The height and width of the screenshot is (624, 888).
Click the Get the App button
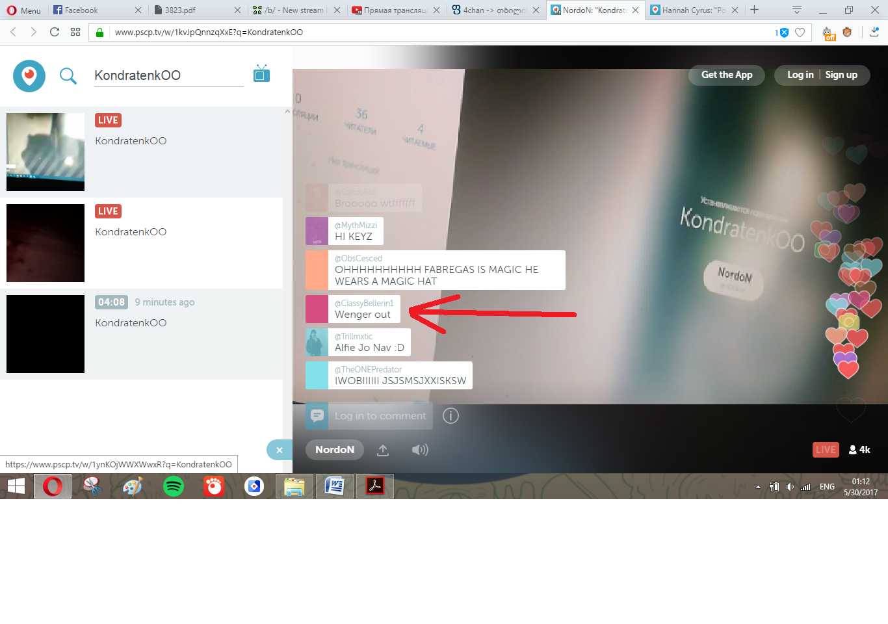(727, 75)
